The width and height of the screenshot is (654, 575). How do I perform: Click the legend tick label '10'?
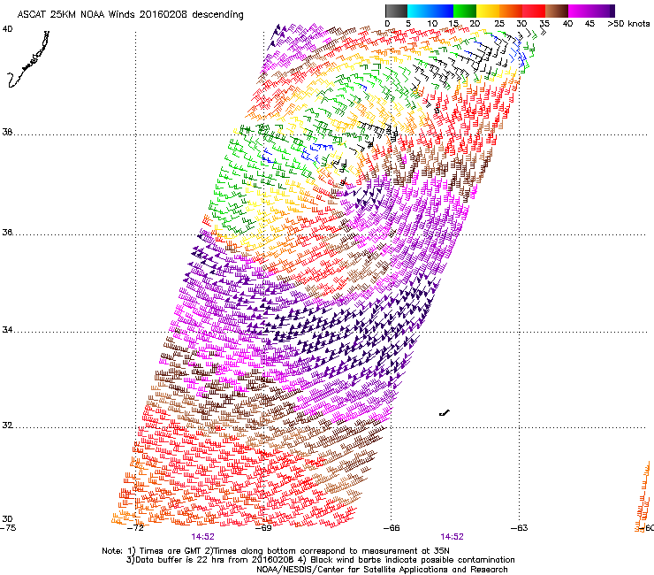click(432, 24)
